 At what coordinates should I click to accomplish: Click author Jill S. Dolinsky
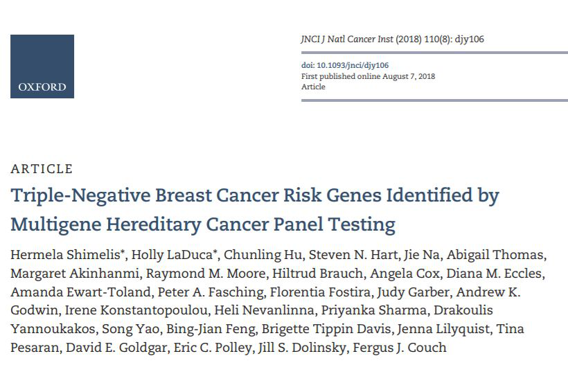click(x=302, y=348)
